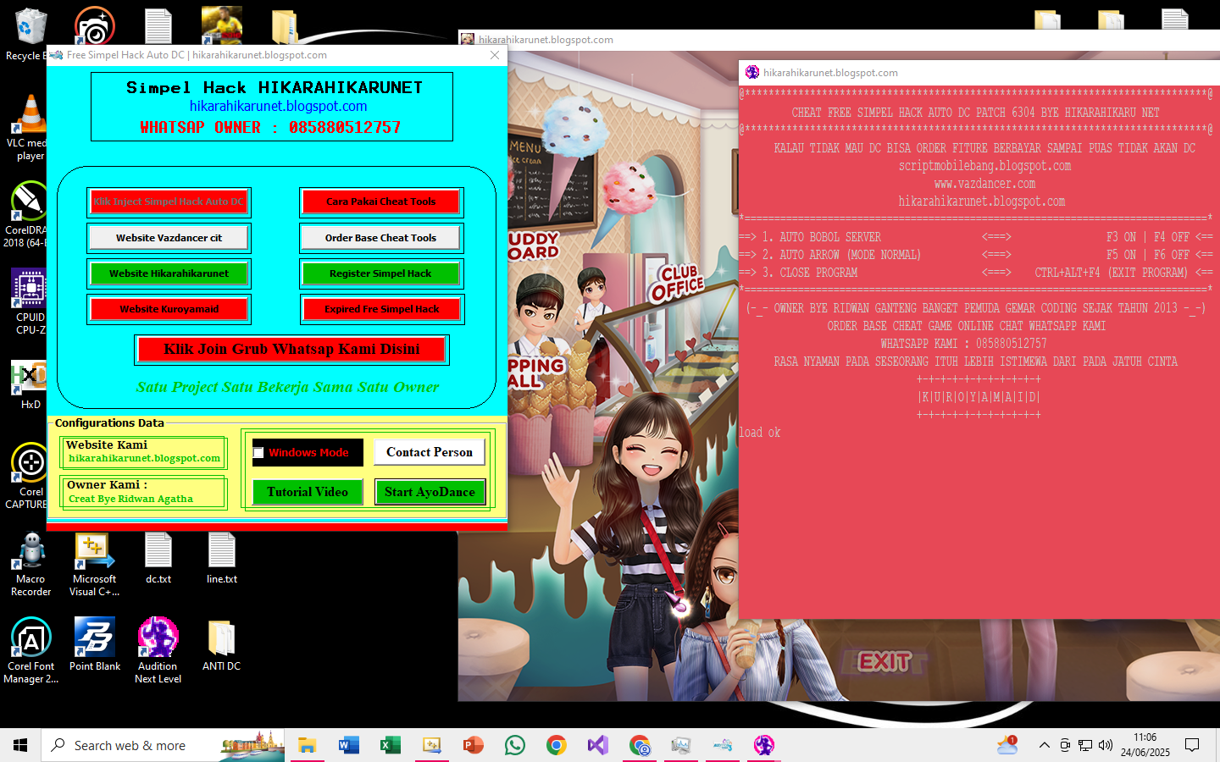Open Microsoft Word from taskbar
Viewport: 1220px width, 762px height.
click(348, 745)
